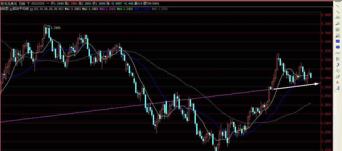Click the date 20121015
This screenshot has width=342, height=151.
click(38, 3)
